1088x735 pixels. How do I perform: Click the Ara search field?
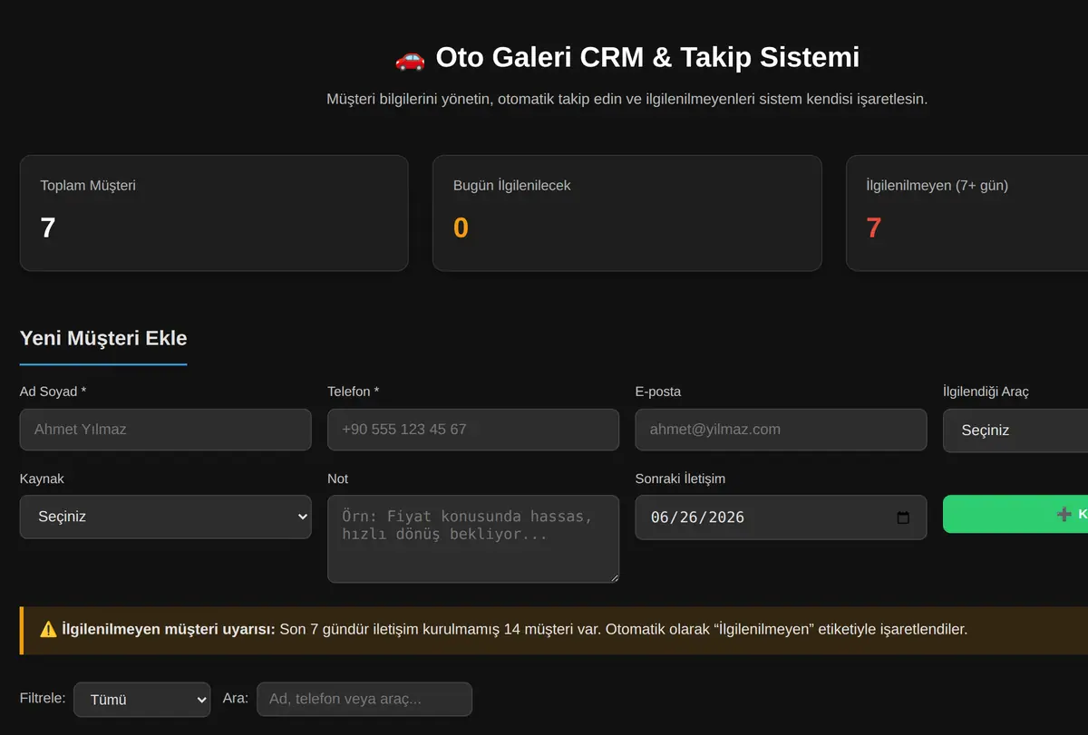(364, 699)
